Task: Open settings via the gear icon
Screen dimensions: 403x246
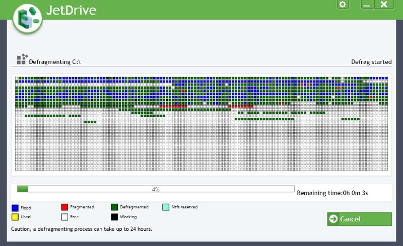Action: coord(343,5)
